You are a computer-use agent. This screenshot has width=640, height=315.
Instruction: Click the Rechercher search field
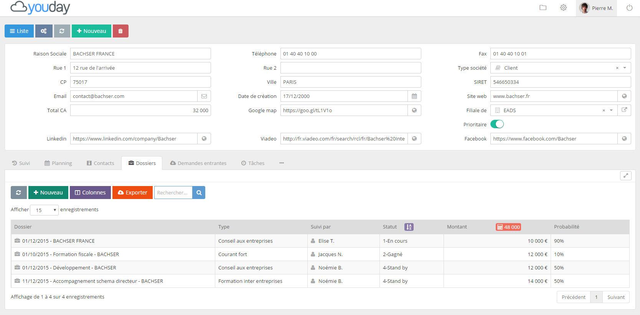173,193
